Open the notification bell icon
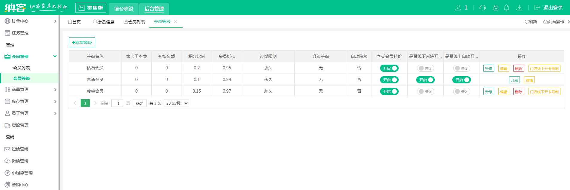 point(506,8)
